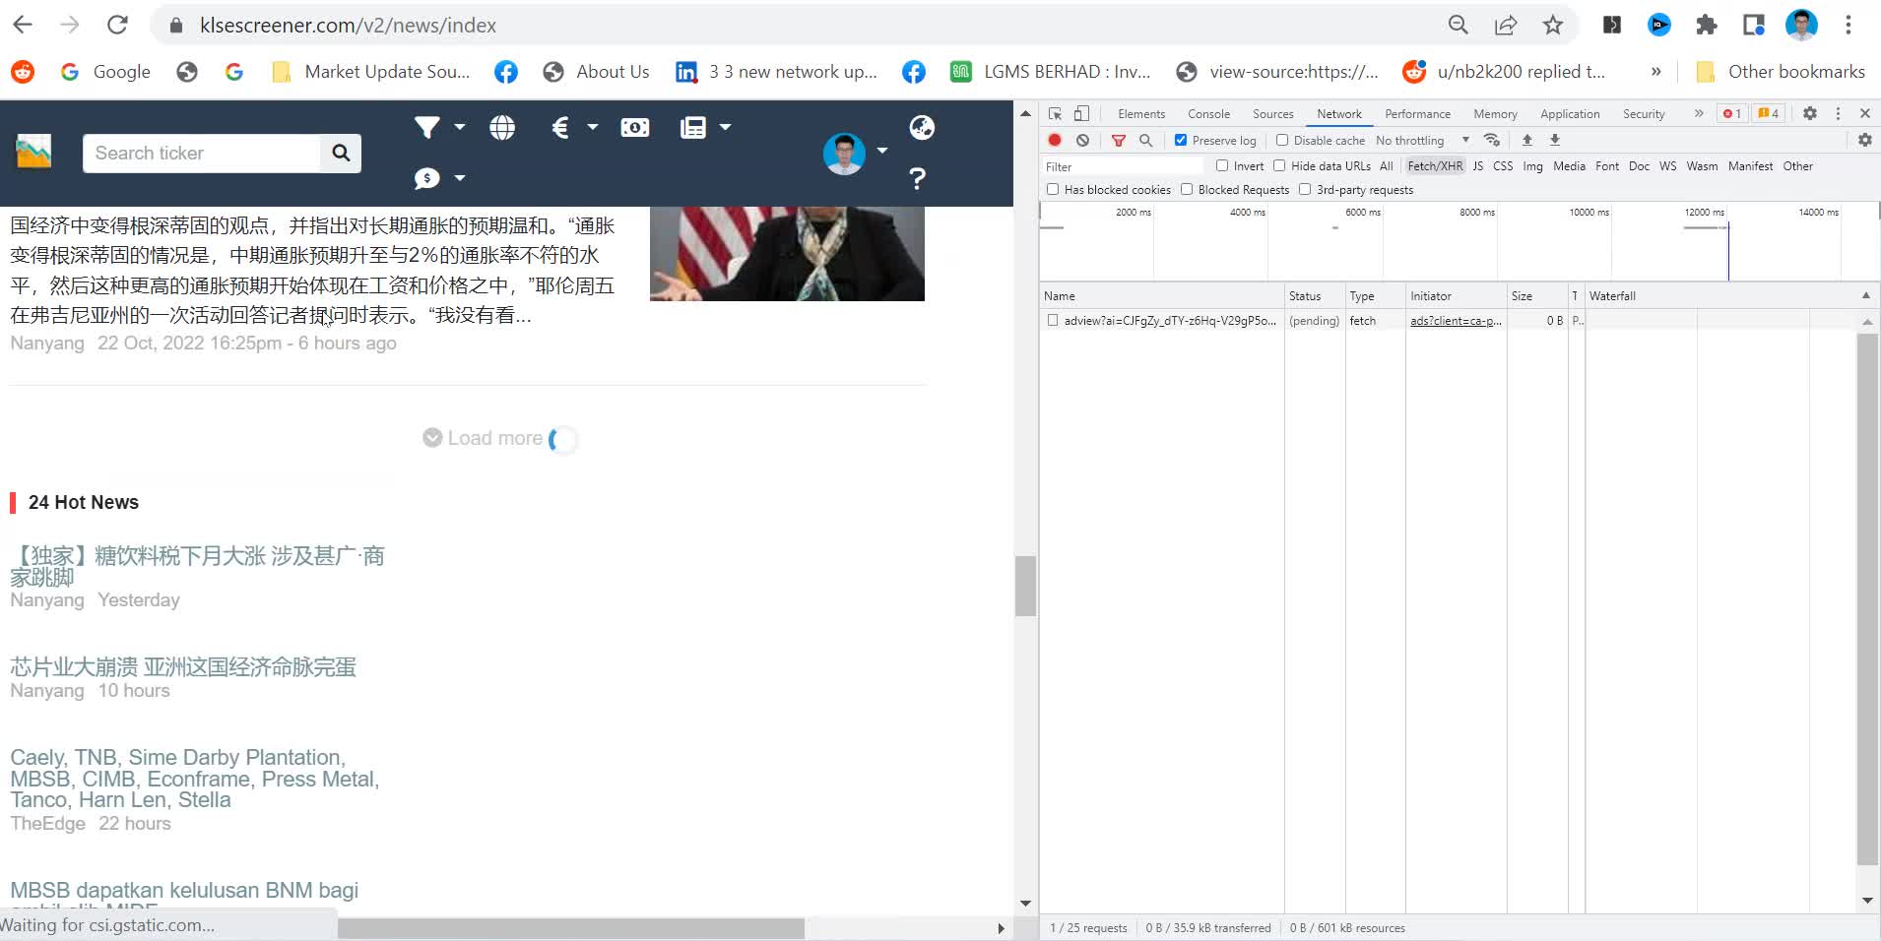Switch to the Console tab
Screen dimensions: 1881x941
[x=1208, y=114]
